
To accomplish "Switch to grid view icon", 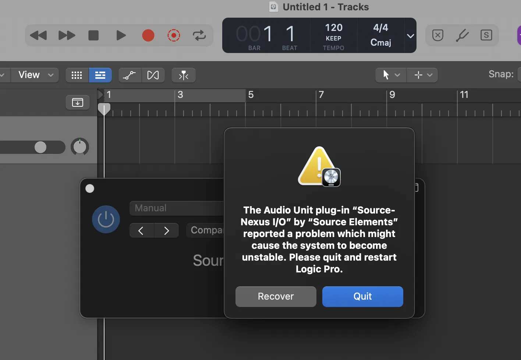I will coord(77,75).
